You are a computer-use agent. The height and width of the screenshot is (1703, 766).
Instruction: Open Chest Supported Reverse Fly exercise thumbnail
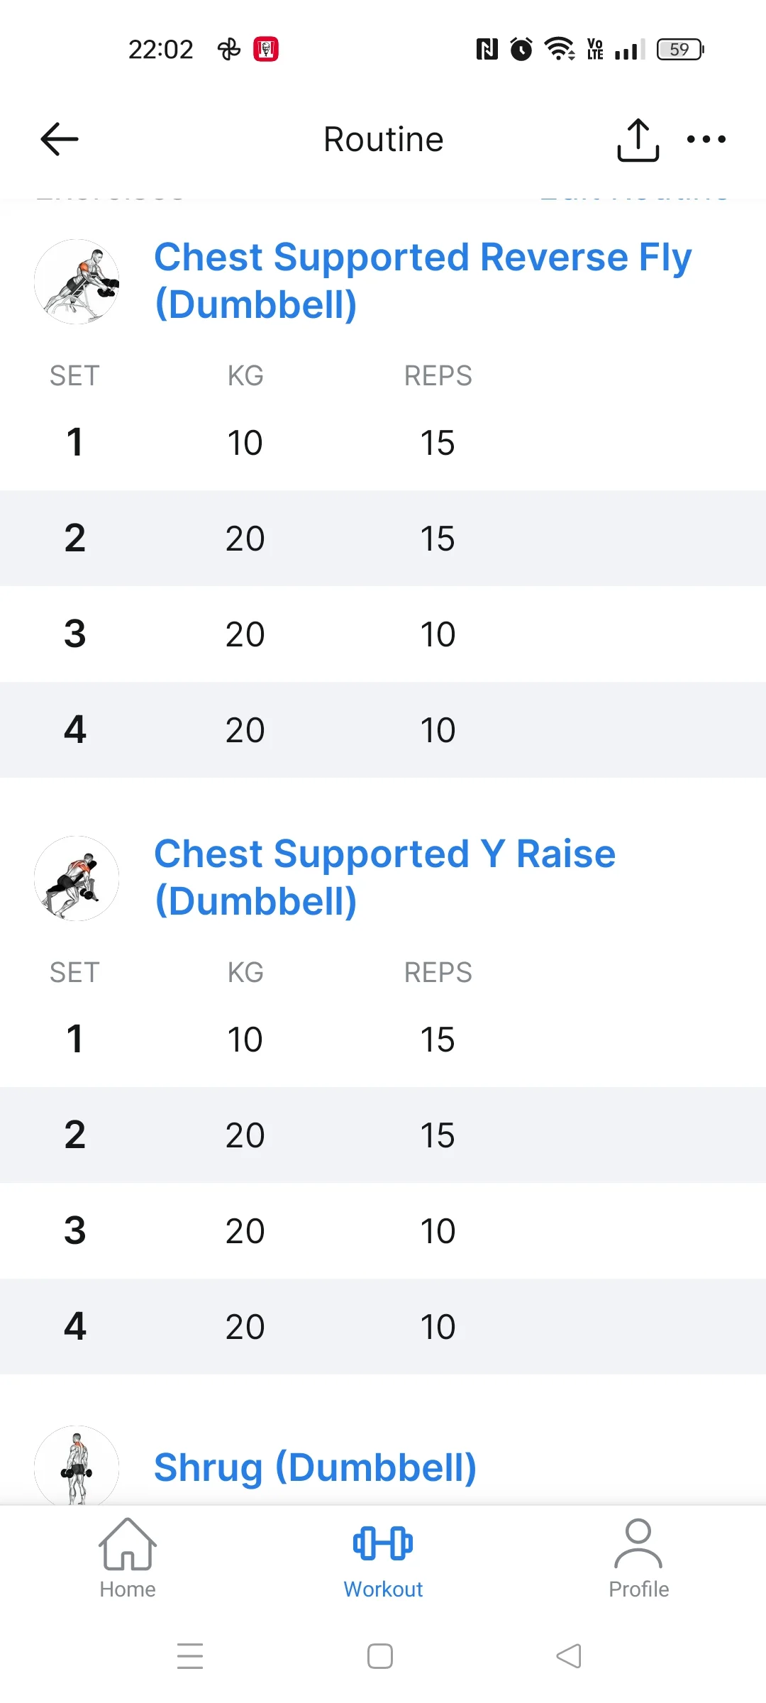[77, 282]
